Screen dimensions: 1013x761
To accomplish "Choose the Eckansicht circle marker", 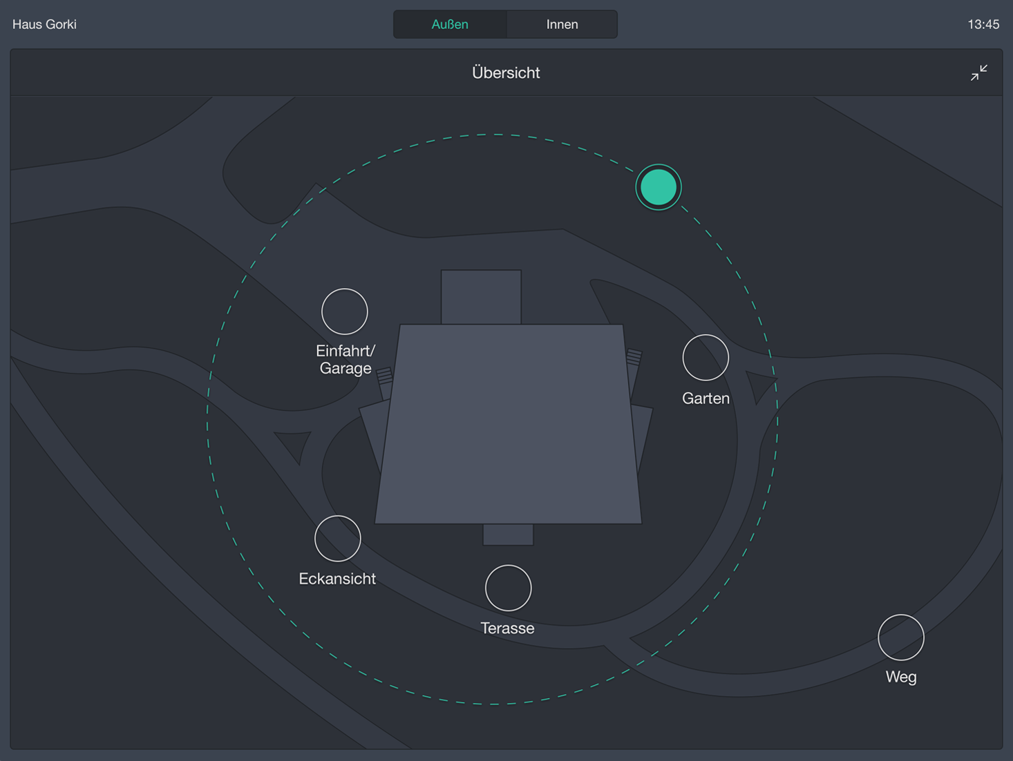I will [x=338, y=539].
